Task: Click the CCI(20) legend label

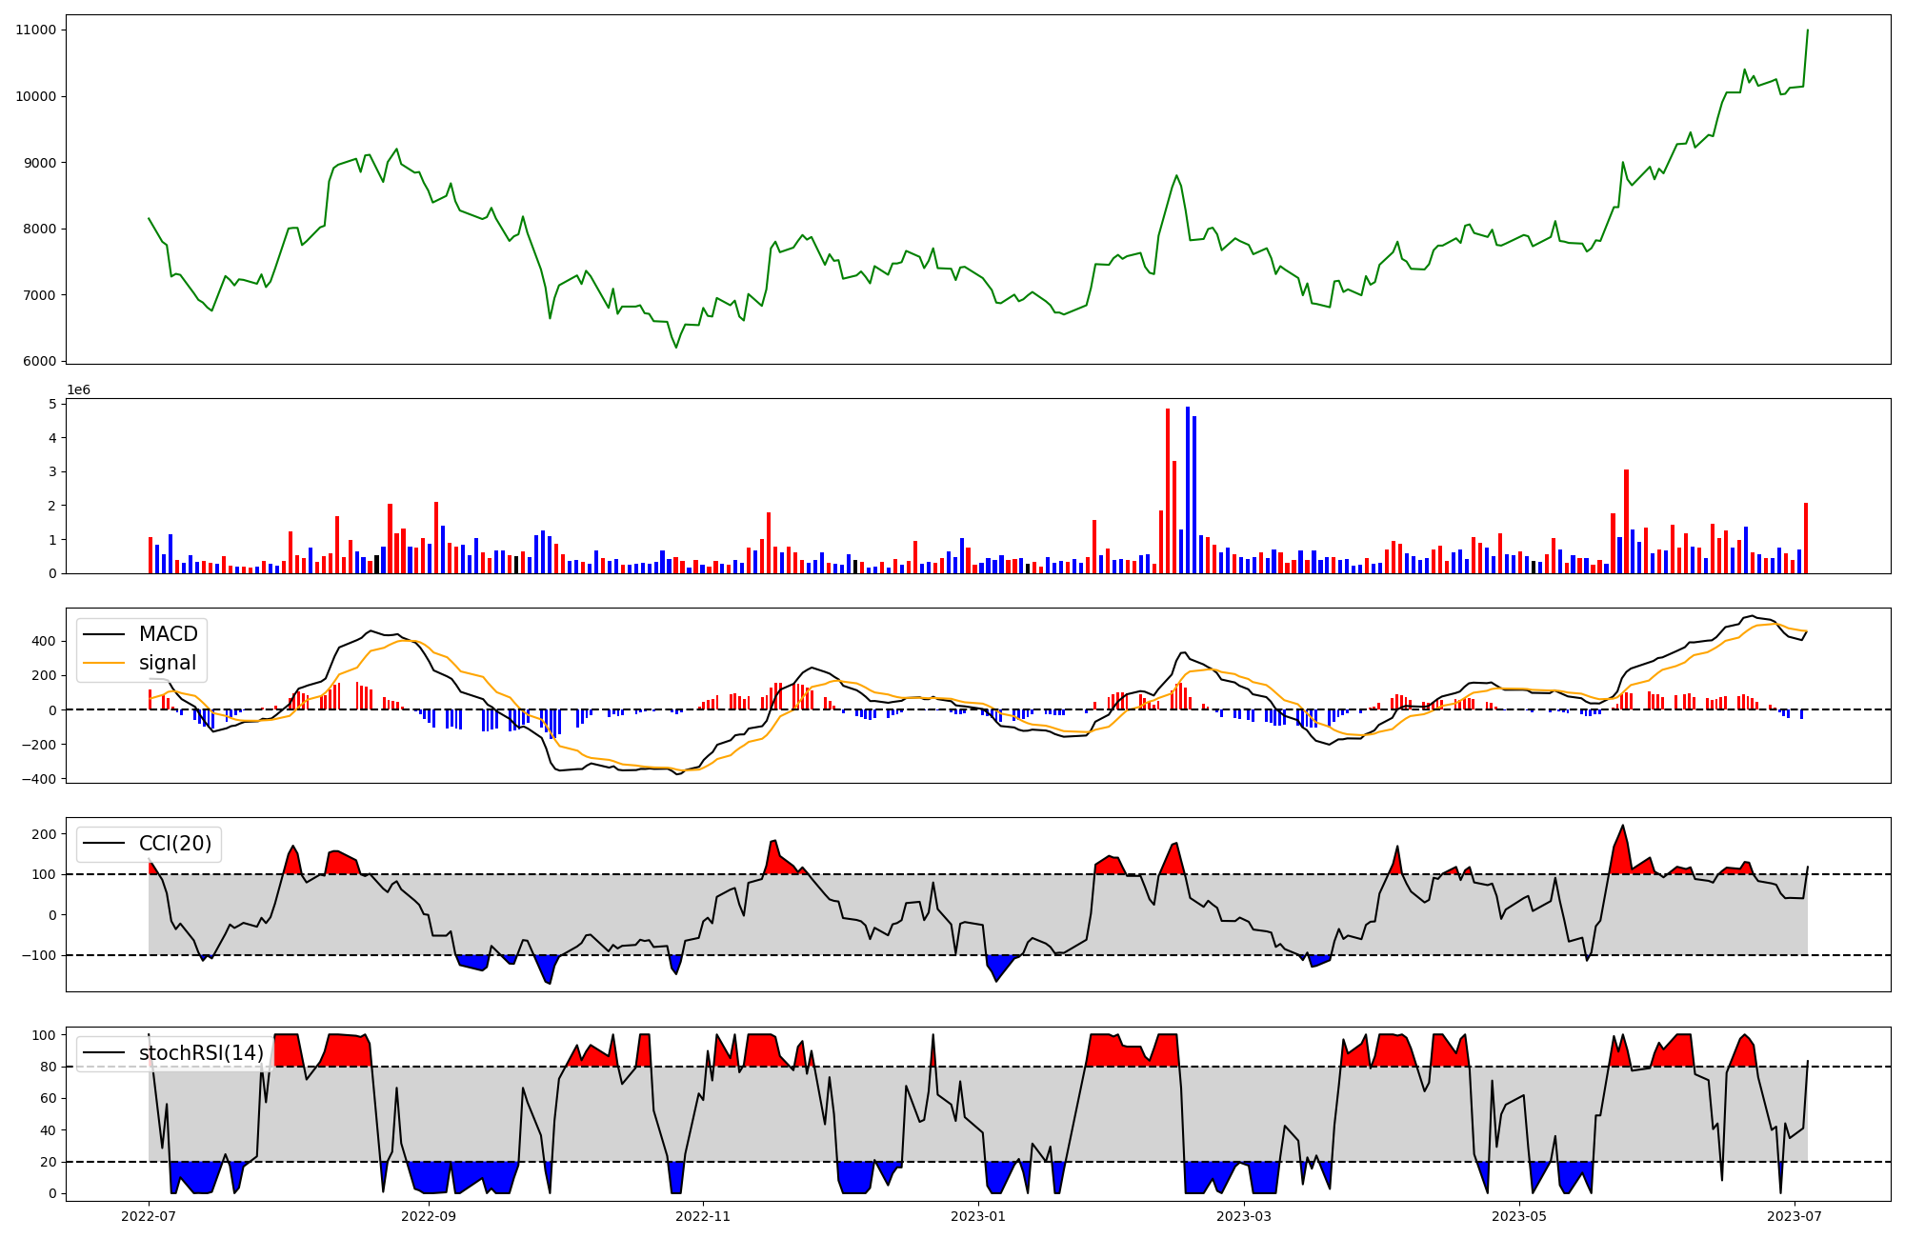Action: click(175, 844)
